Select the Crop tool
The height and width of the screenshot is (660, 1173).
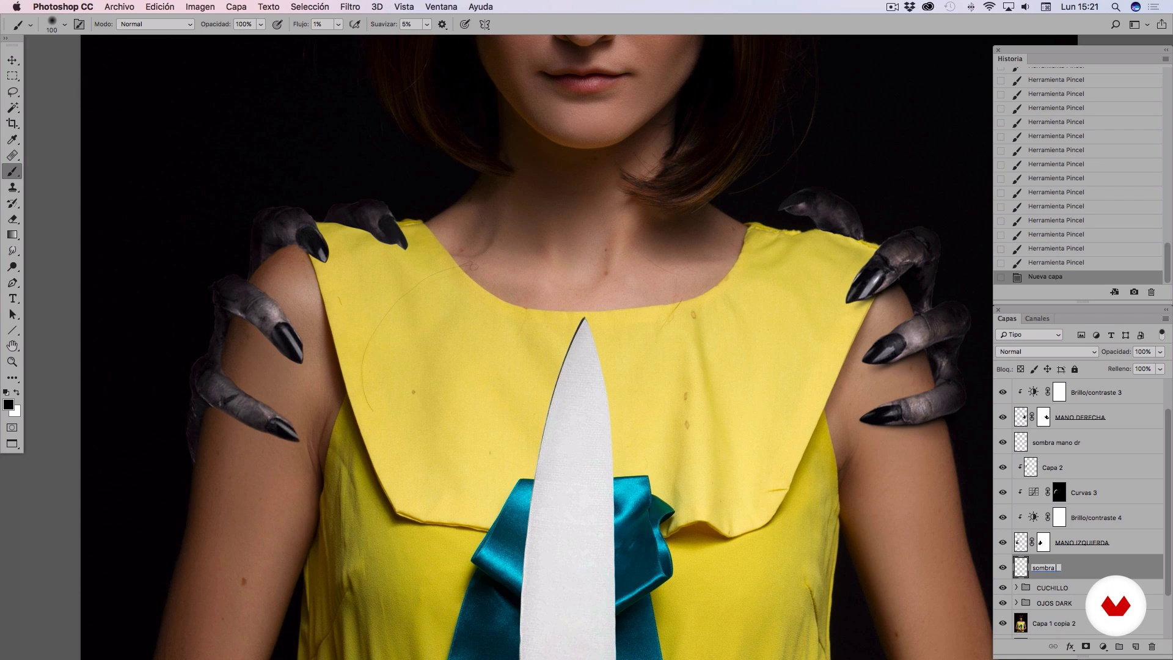pyautogui.click(x=12, y=124)
